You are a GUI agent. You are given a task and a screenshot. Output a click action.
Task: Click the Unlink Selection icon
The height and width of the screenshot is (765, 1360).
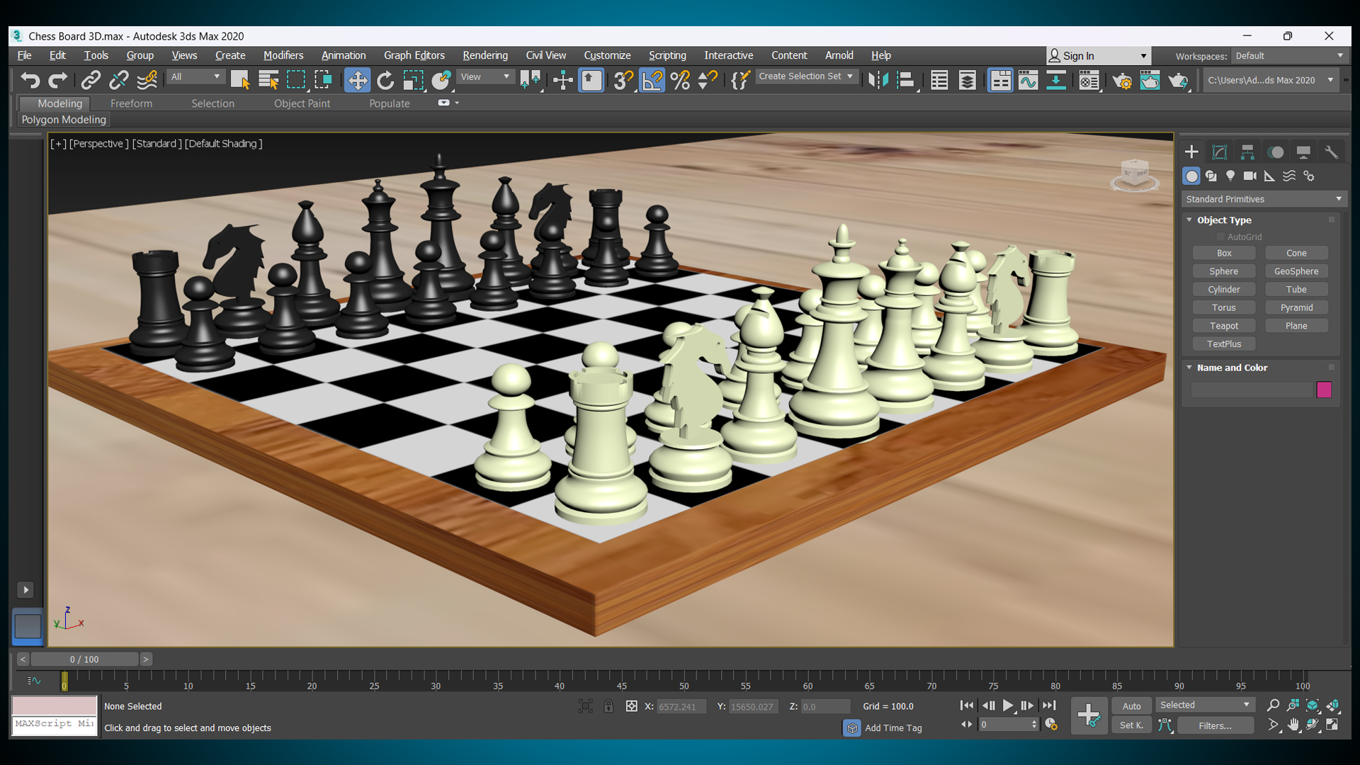coord(118,80)
